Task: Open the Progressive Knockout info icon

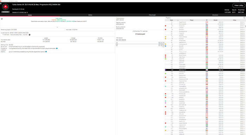Action: pyautogui.click(x=57, y=49)
